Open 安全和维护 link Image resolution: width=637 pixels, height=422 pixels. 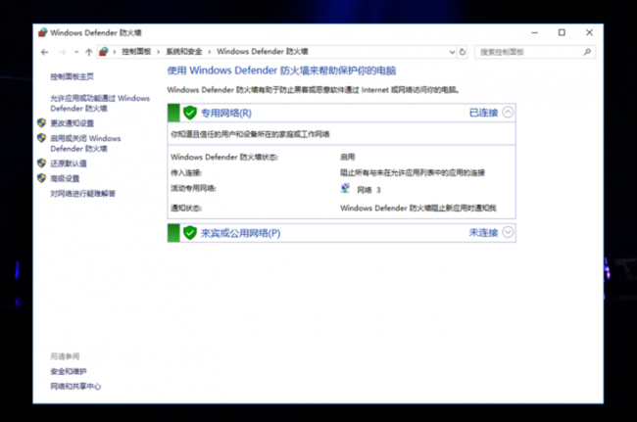[69, 371]
